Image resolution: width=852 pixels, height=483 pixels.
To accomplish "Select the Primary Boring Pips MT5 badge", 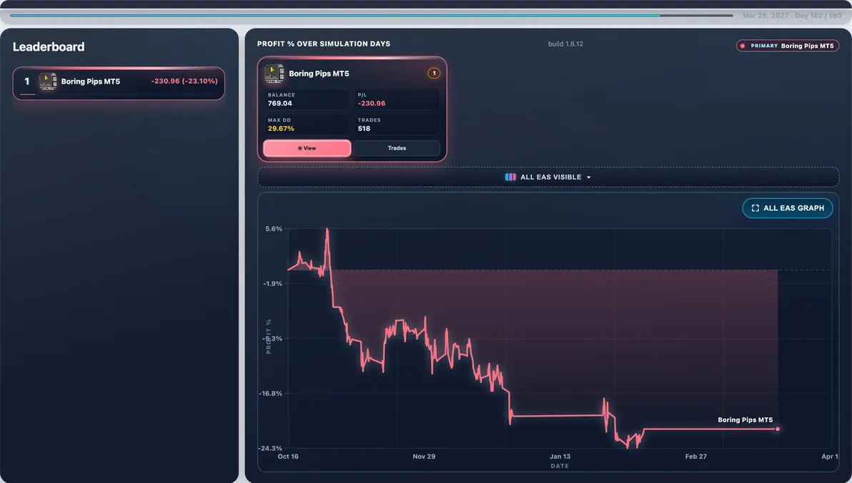I will coord(788,46).
